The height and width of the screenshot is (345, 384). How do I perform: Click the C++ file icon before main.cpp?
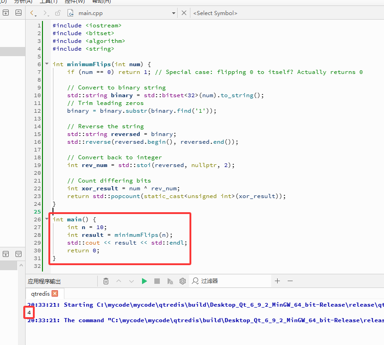(x=70, y=13)
